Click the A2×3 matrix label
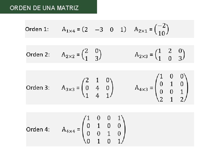 coord(141,55)
